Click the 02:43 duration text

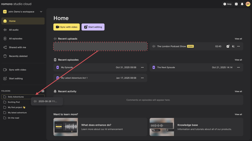click(x=218, y=46)
